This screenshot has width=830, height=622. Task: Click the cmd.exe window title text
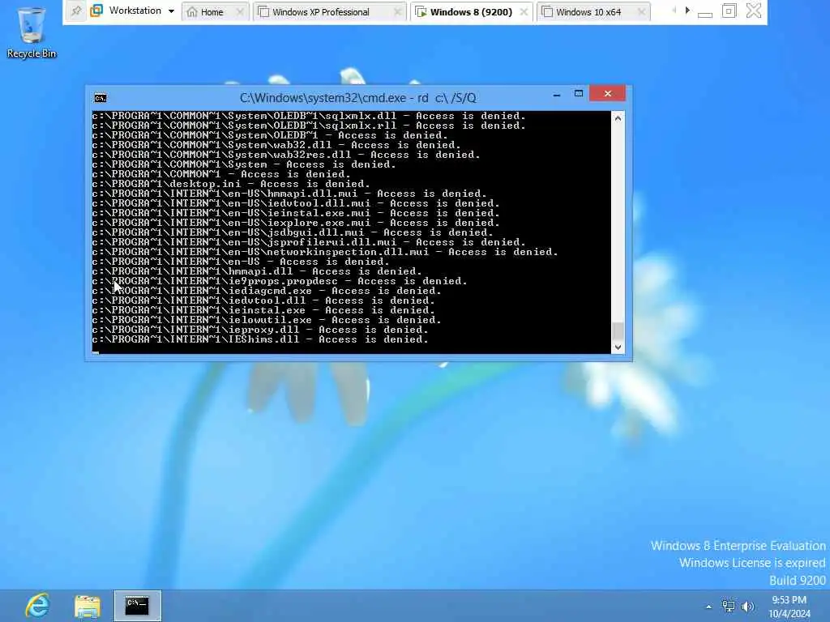click(x=357, y=98)
